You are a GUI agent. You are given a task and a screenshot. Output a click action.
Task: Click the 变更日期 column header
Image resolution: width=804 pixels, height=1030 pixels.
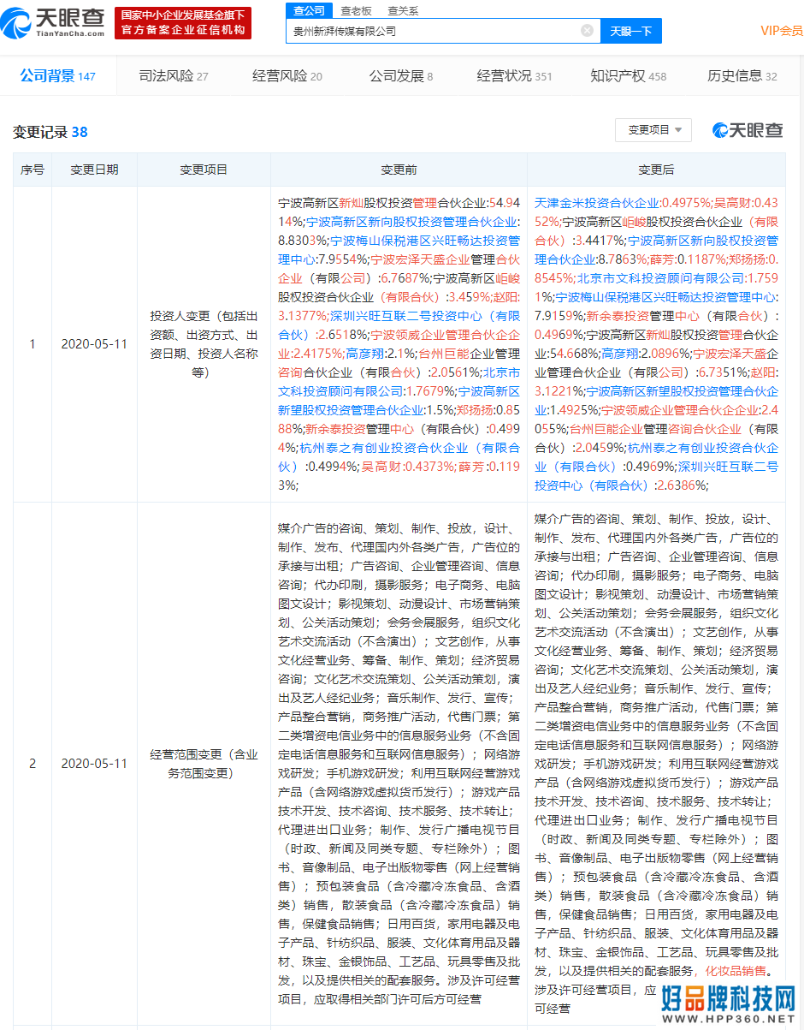click(94, 170)
